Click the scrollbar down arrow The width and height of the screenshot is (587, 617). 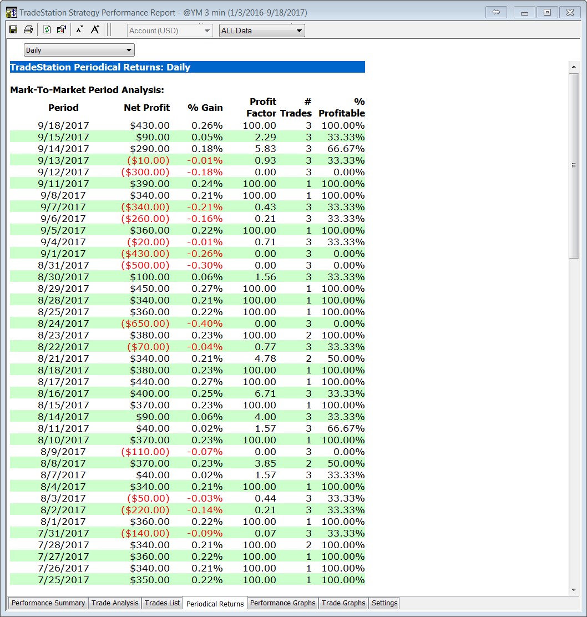574,590
